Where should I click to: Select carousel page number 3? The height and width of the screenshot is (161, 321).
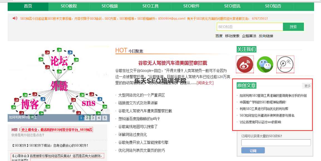pyautogui.click(x=93, y=118)
